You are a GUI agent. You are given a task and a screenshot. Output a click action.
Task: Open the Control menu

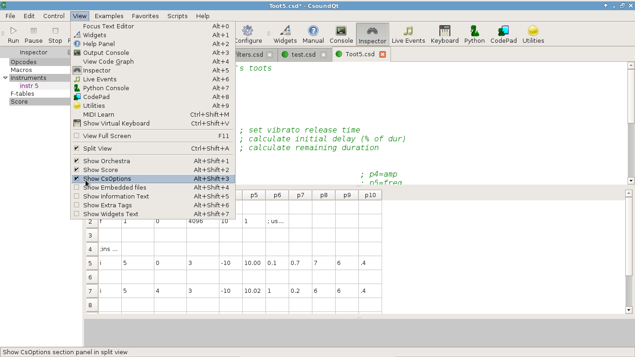point(54,16)
